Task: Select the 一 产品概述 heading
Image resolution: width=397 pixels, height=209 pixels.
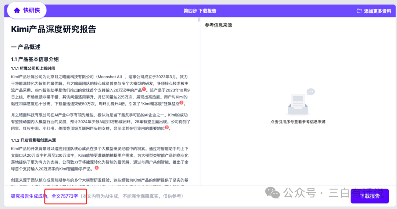Action: tap(26, 47)
